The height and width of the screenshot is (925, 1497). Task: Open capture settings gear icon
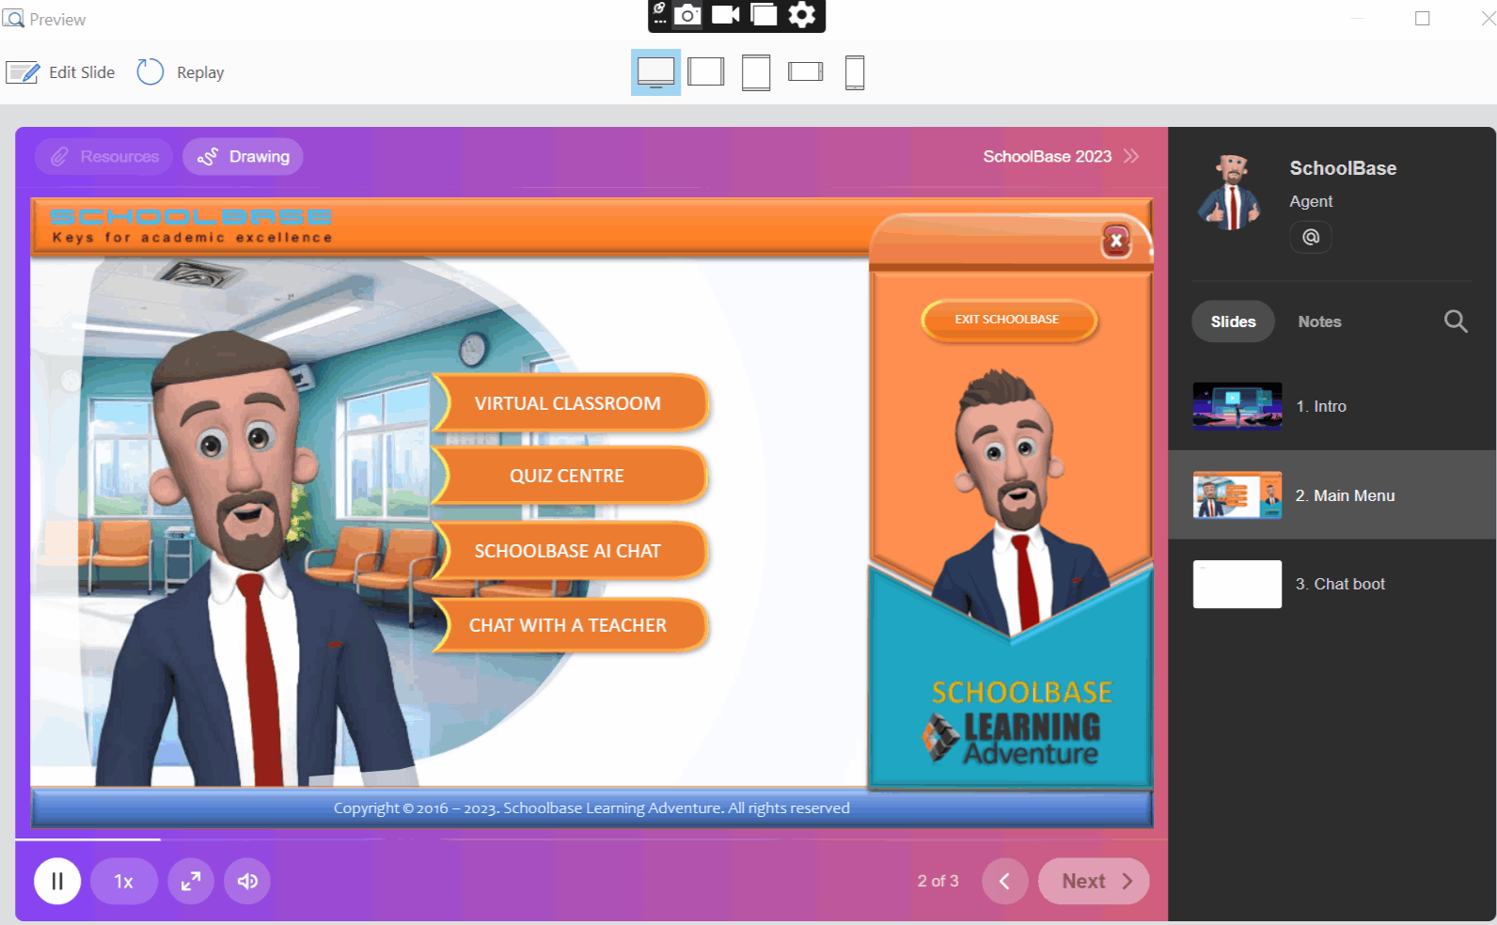[x=802, y=15]
